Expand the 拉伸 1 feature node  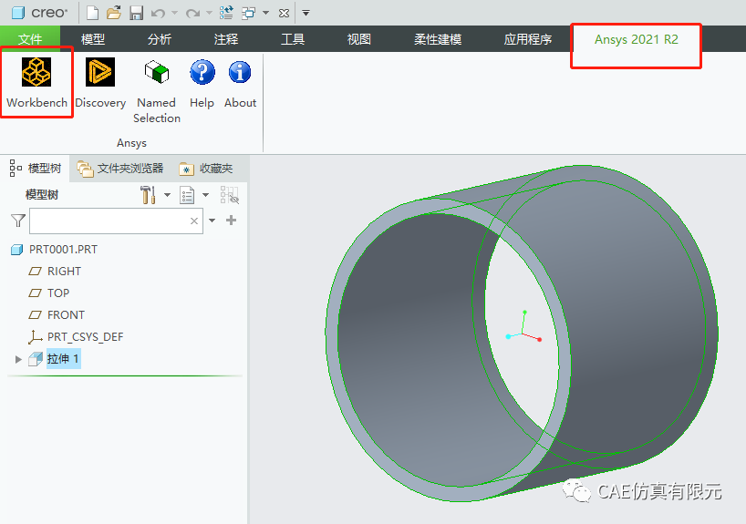tap(18, 359)
